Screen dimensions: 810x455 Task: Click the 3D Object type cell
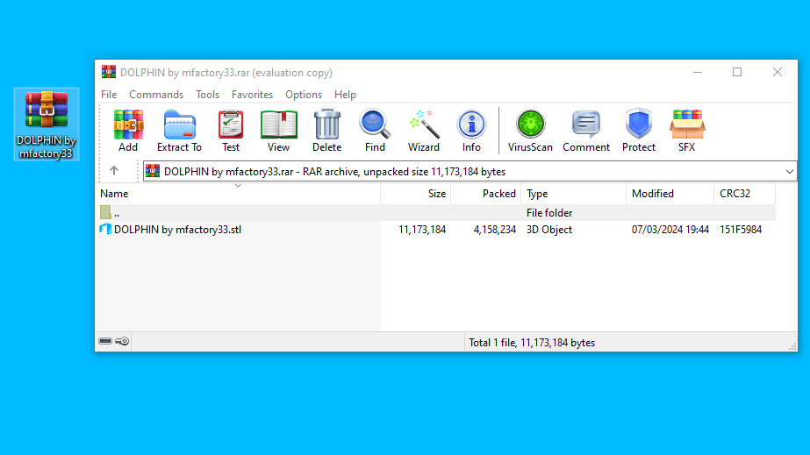pos(549,230)
